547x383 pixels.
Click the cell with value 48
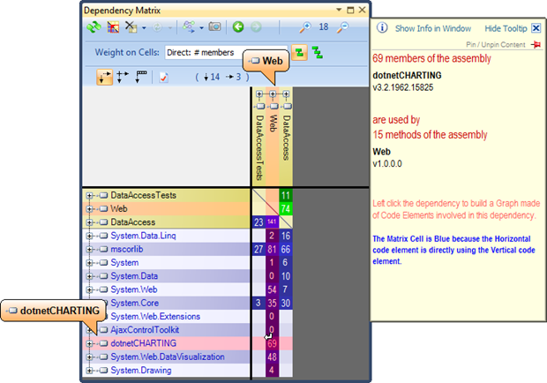point(272,357)
